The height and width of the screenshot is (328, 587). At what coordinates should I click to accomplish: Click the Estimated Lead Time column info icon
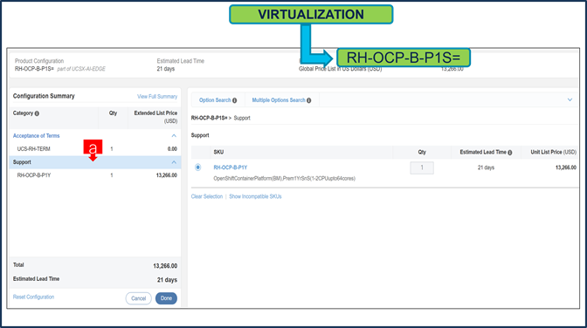(510, 153)
